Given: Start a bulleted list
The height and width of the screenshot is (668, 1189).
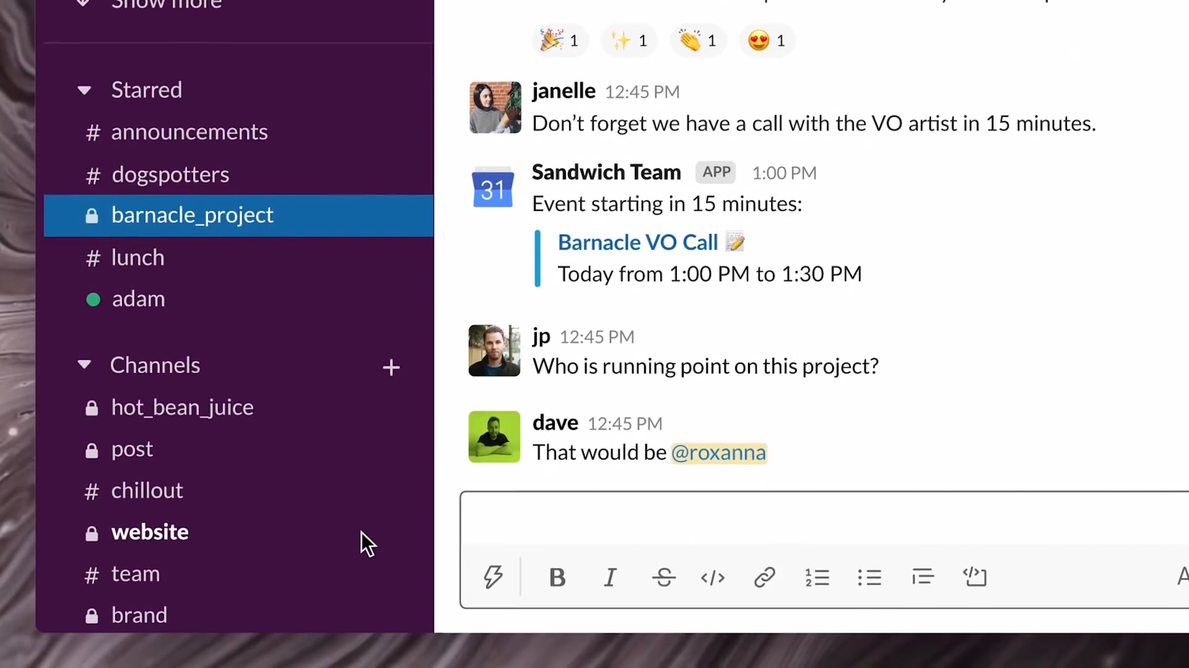Looking at the screenshot, I should [x=869, y=577].
